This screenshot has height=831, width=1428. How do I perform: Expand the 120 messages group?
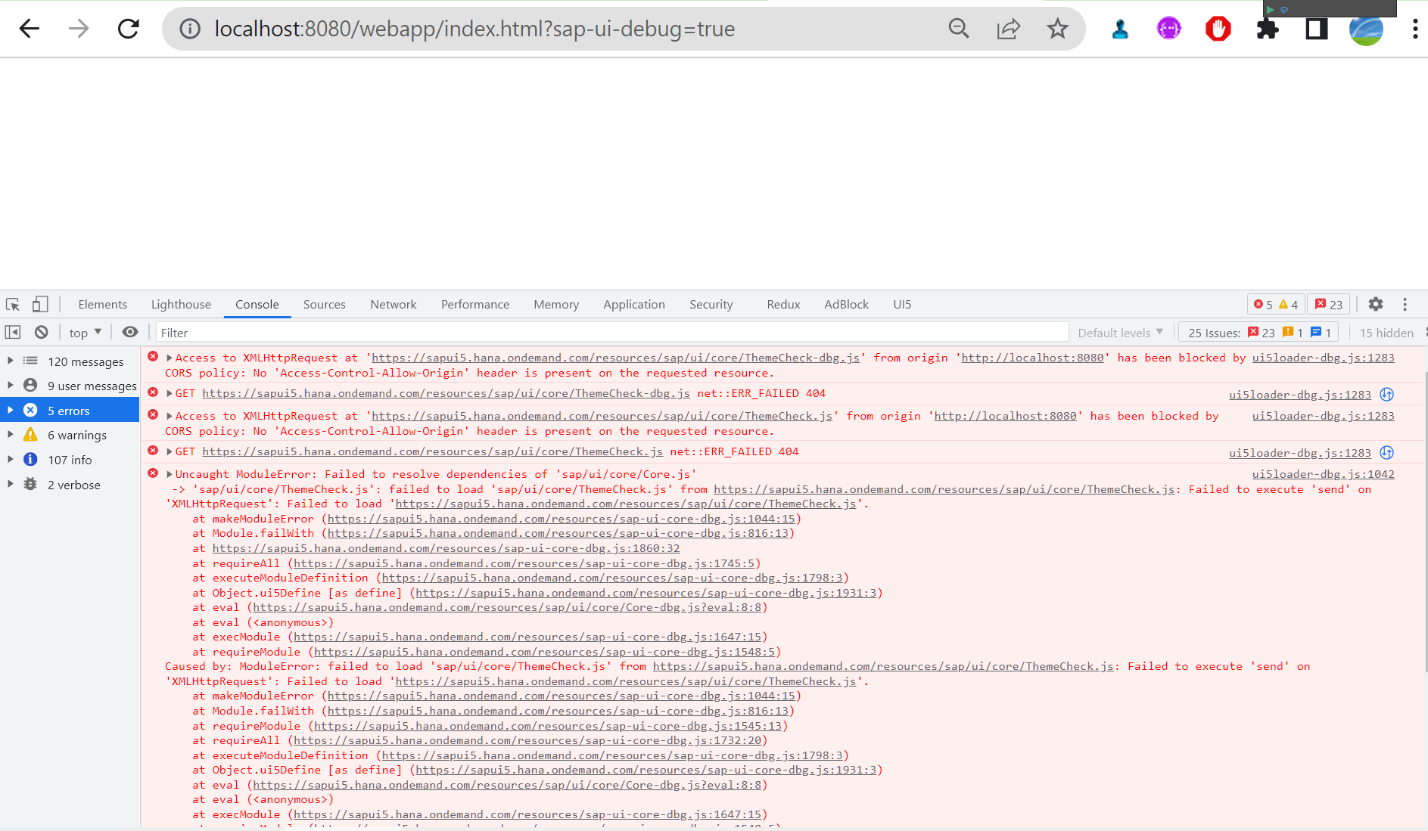tap(10, 361)
